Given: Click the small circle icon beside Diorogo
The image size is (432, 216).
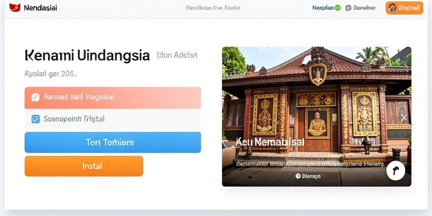Looking at the screenshot, I should (298, 176).
